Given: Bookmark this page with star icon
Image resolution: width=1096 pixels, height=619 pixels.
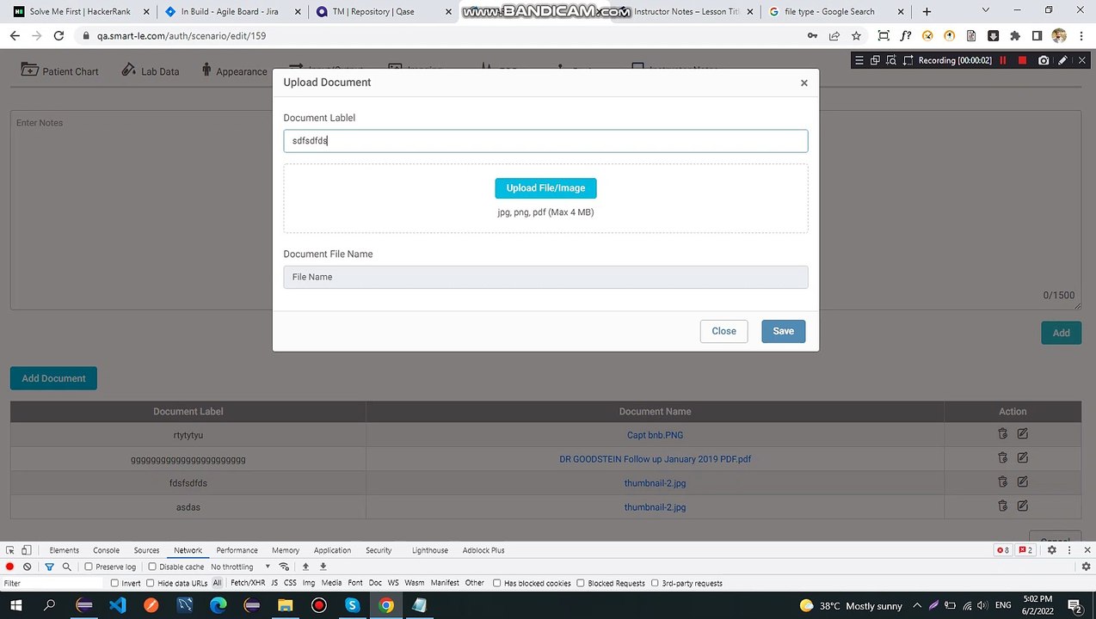Looking at the screenshot, I should [x=856, y=36].
